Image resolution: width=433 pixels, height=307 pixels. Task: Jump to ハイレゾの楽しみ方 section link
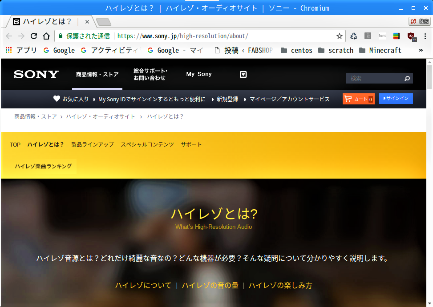click(x=280, y=285)
